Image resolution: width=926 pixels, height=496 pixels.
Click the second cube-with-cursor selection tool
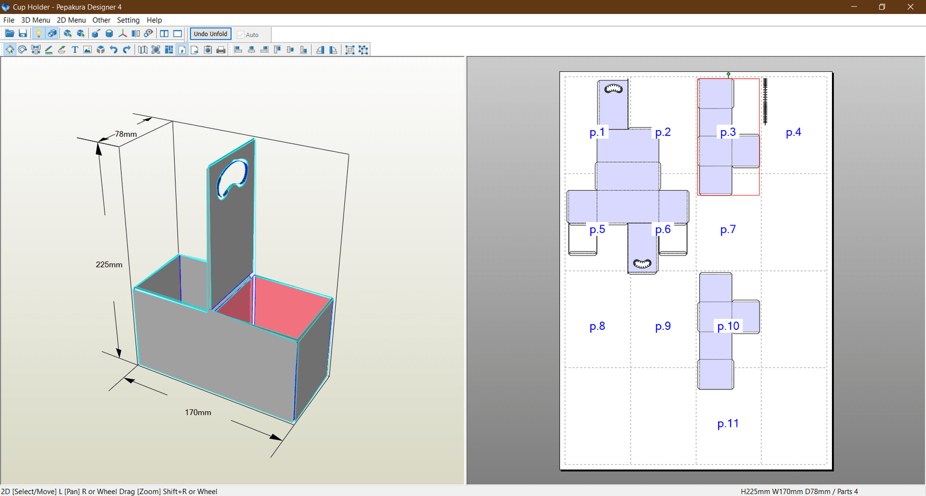tap(81, 34)
